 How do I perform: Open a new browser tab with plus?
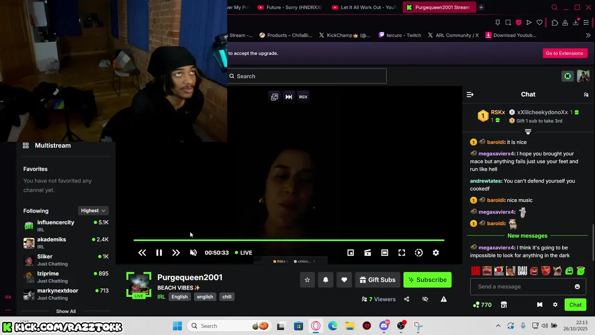pos(481,7)
